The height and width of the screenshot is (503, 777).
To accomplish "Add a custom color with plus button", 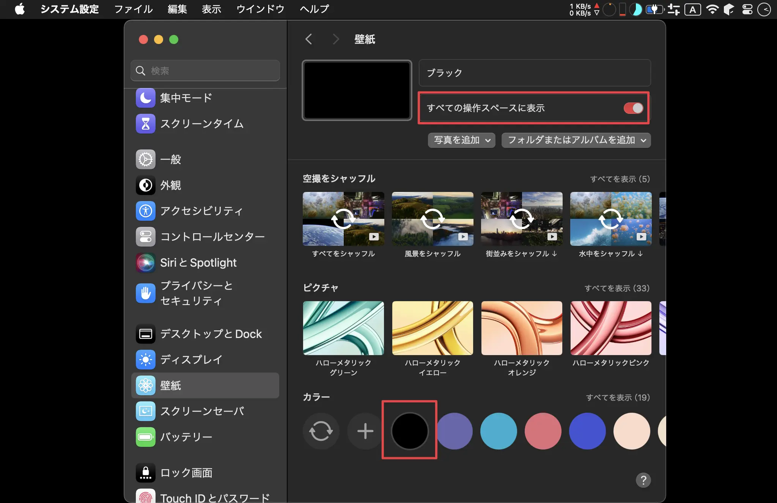I will point(365,431).
